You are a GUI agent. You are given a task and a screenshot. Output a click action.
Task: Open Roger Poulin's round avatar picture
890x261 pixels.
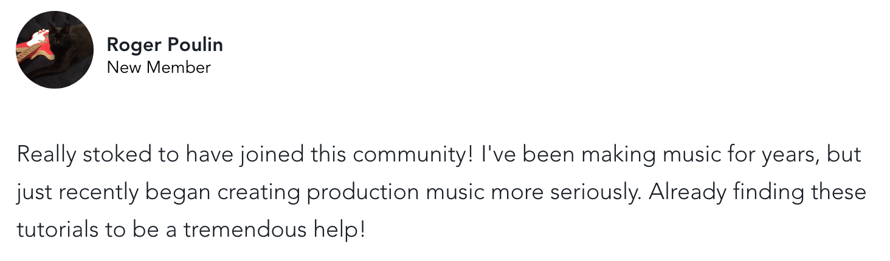click(x=55, y=50)
